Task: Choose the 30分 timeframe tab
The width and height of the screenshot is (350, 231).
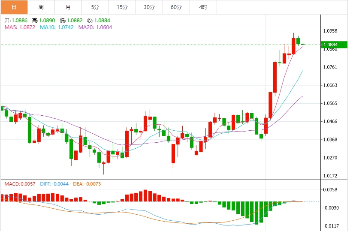Action: tap(149, 7)
